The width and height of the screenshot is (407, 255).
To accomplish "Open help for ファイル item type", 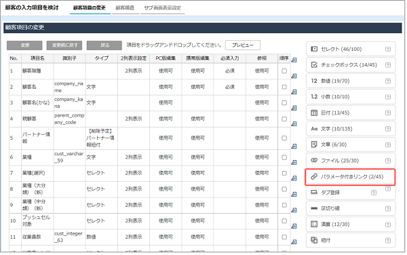I will click(388, 161).
